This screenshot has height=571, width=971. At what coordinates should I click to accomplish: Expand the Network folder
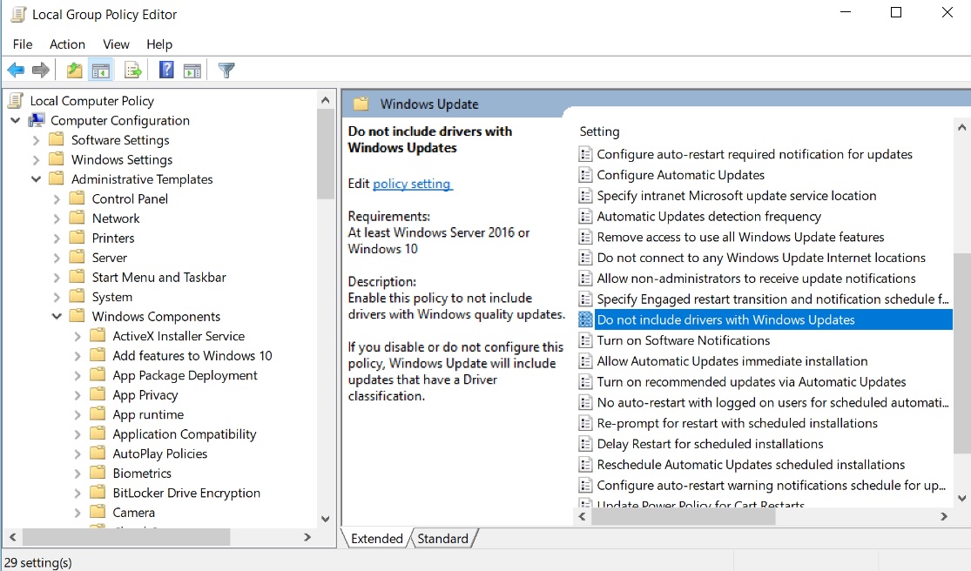pyautogui.click(x=57, y=218)
